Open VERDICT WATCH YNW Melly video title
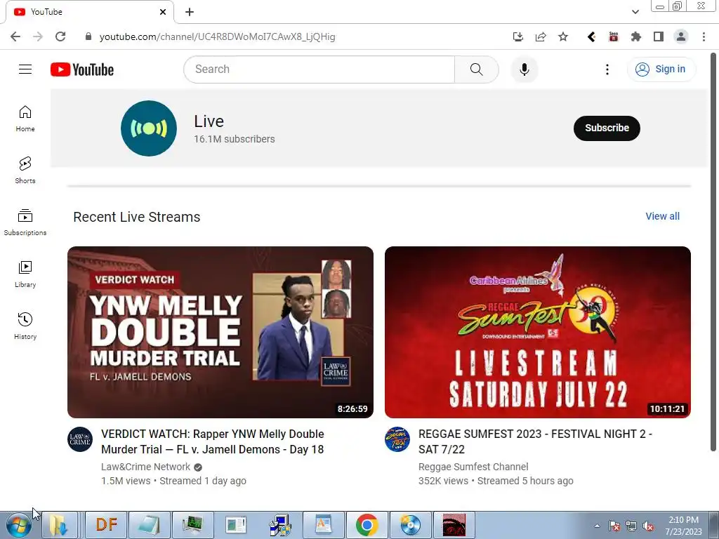The height and width of the screenshot is (539, 719). (x=213, y=442)
